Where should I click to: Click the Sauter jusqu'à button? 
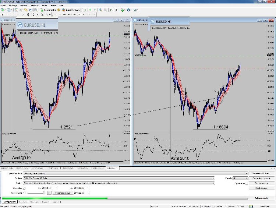63,193
